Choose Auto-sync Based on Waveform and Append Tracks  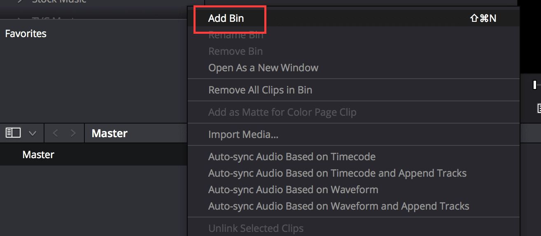click(338, 206)
